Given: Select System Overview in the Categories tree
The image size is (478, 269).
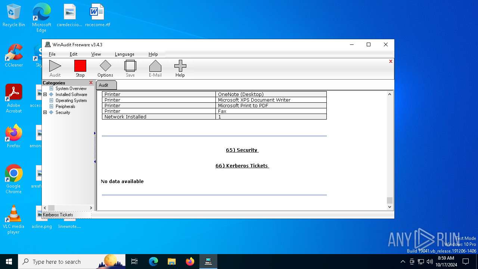Looking at the screenshot, I should tap(71, 89).
